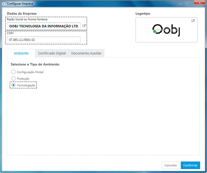This screenshot has height=173, width=207.
Task: Click the Razão Social ou Nome Fantasia label
Action: (x=27, y=19)
